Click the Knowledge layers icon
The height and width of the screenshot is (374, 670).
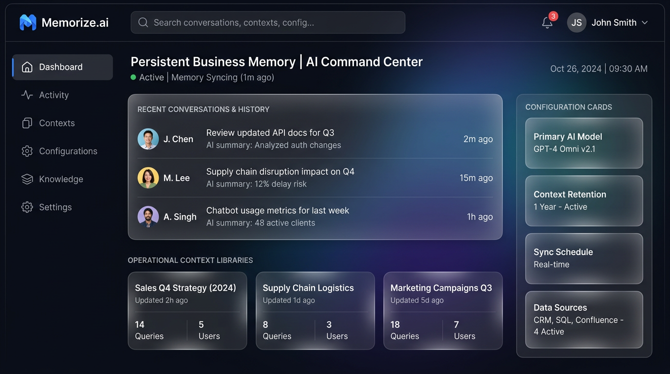click(27, 179)
